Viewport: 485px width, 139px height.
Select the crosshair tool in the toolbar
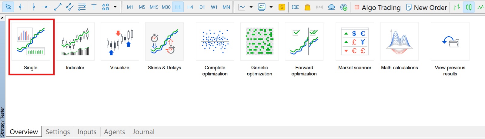[20, 7]
